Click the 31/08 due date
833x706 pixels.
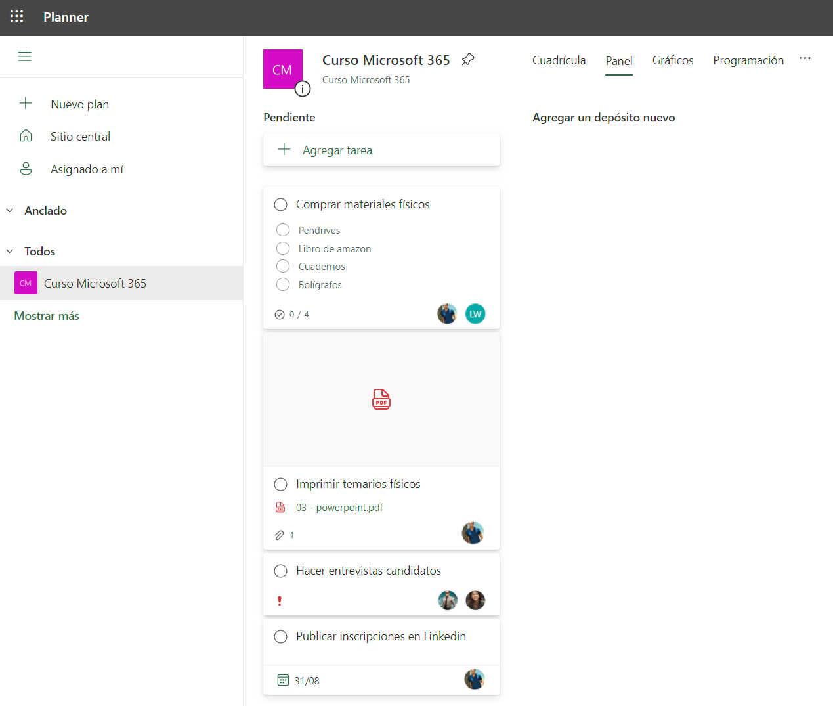(307, 681)
